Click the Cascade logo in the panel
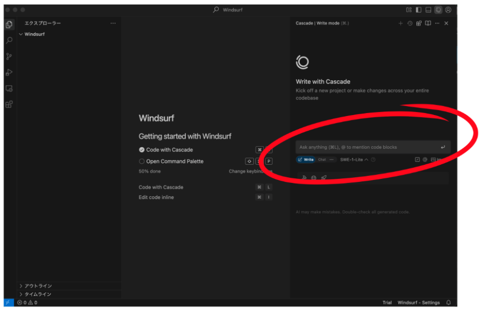This screenshot has width=484, height=311. (x=302, y=62)
